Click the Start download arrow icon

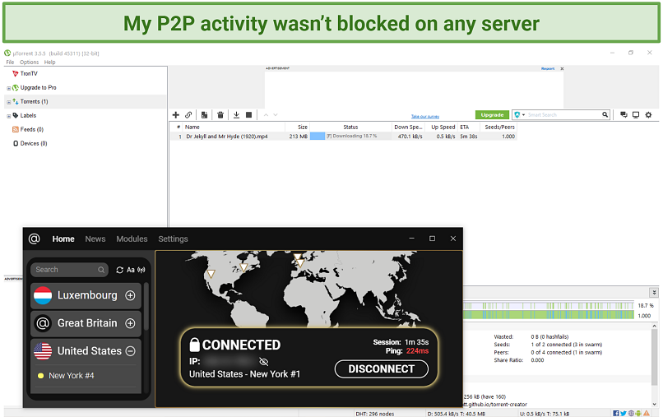tap(236, 115)
